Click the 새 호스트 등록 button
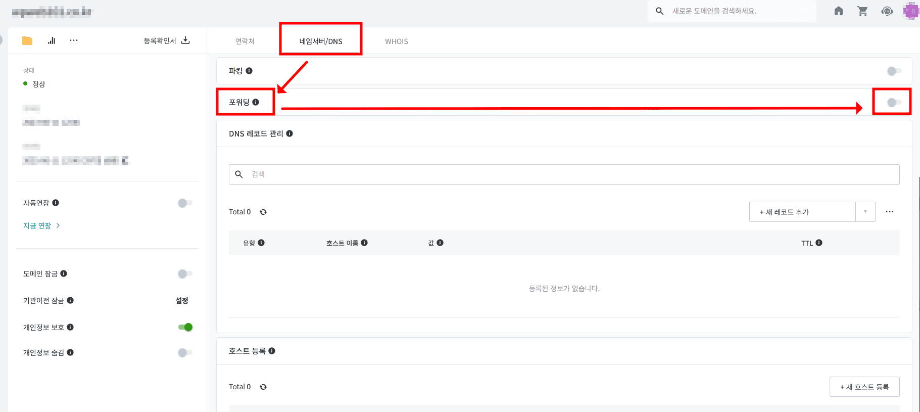This screenshot has width=920, height=412. click(864, 387)
